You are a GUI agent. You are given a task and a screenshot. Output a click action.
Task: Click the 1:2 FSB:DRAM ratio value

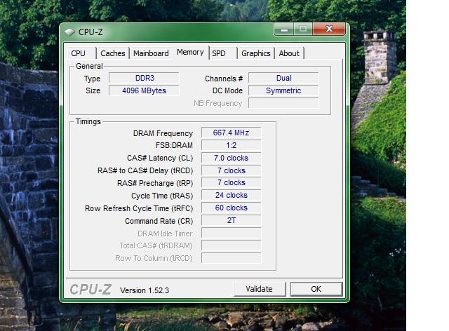pyautogui.click(x=231, y=145)
